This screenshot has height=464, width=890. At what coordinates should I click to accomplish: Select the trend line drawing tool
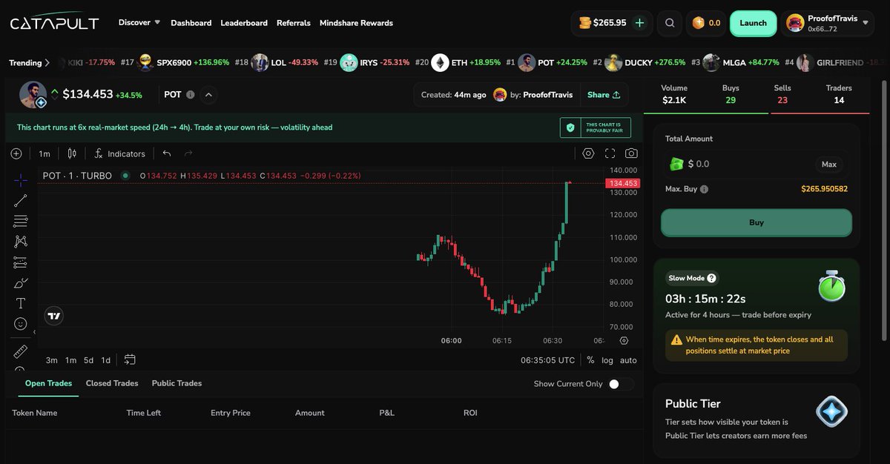coord(21,200)
